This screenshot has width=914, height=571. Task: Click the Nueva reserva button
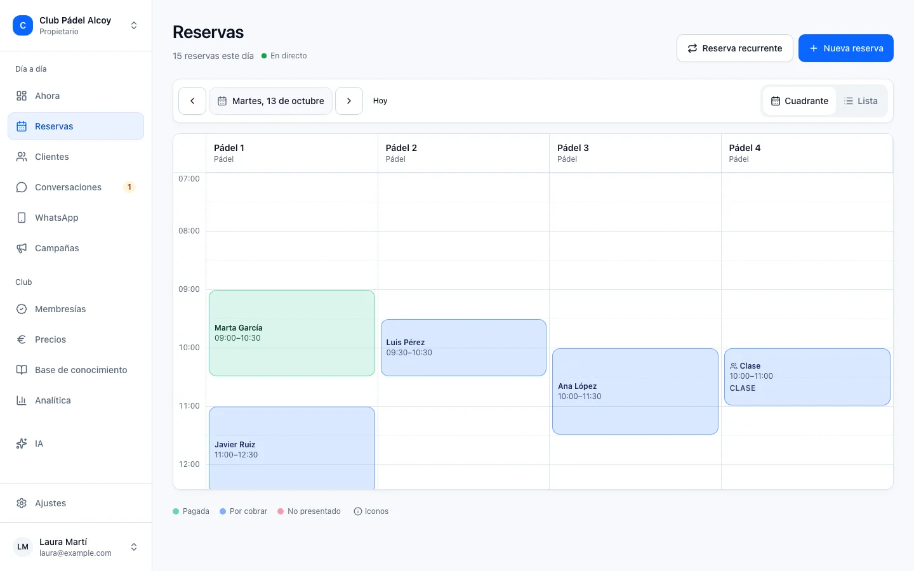[846, 48]
